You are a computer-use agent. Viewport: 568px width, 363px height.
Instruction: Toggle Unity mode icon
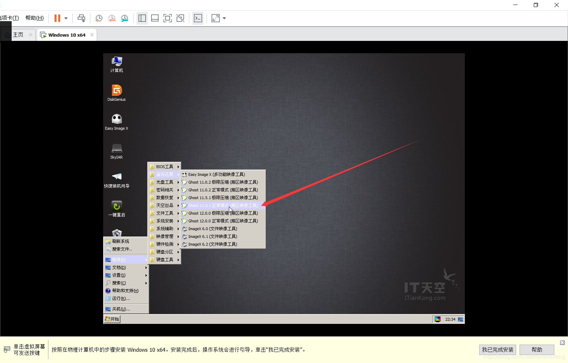180,18
